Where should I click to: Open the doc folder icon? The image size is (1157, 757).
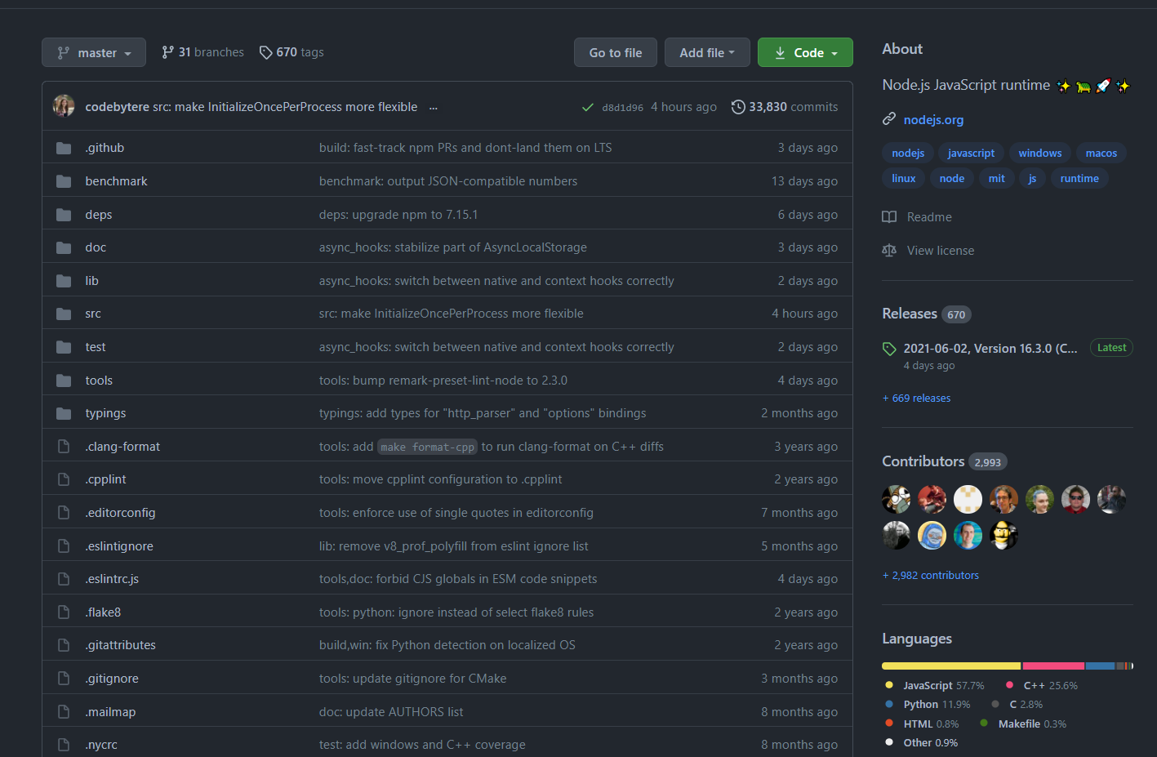point(64,247)
